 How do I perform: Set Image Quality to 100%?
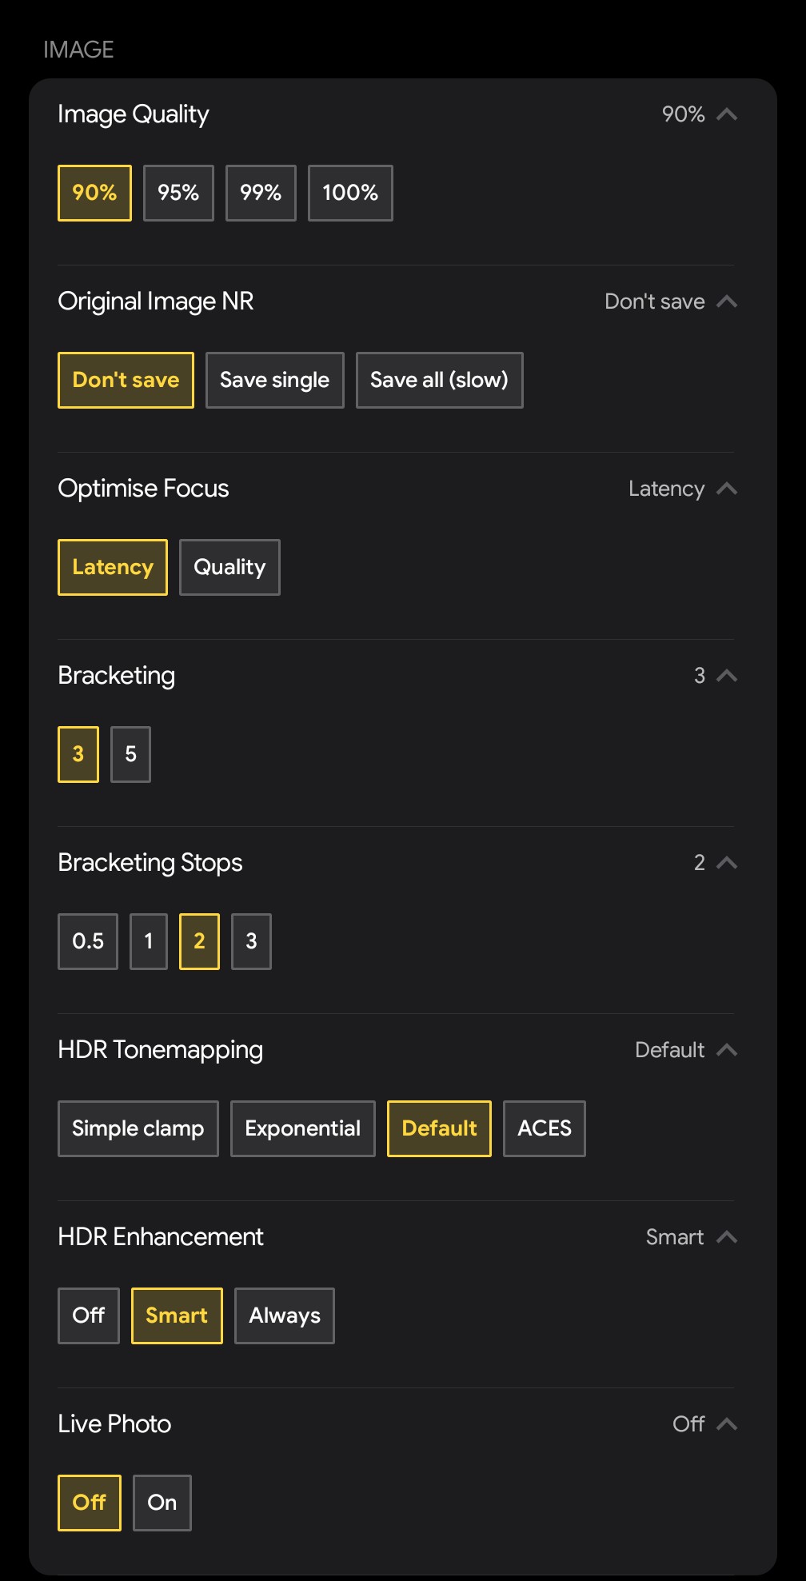(349, 193)
